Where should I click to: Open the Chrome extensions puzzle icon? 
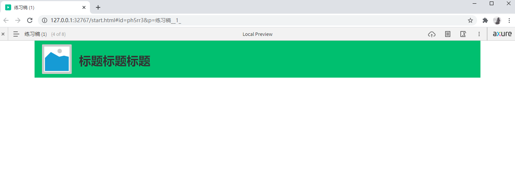[x=485, y=20]
